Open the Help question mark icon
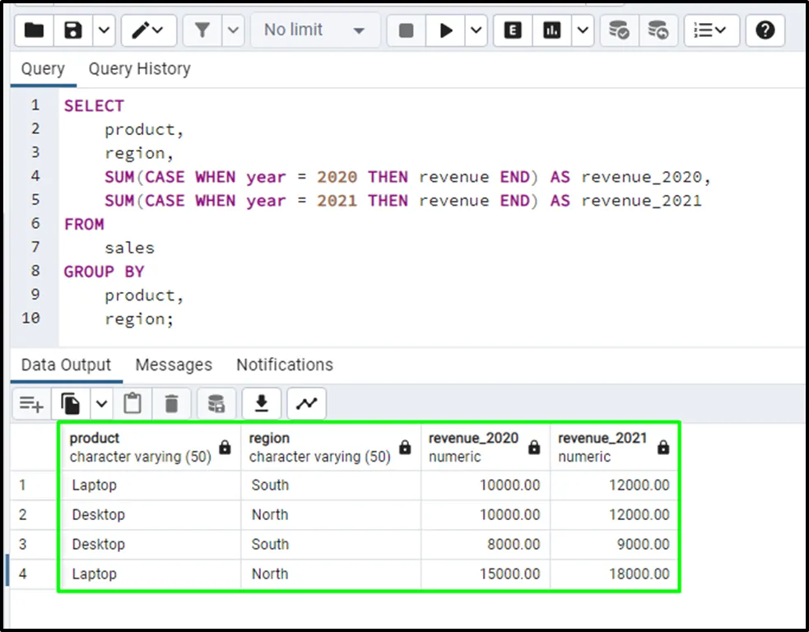Image resolution: width=809 pixels, height=632 pixels. tap(765, 30)
